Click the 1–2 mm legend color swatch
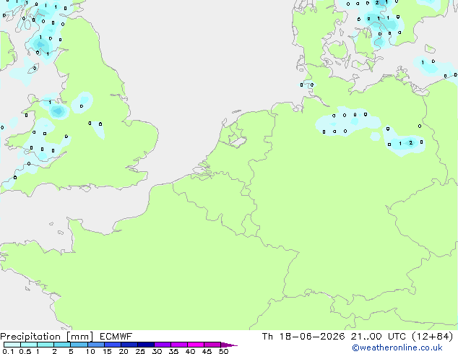The image size is (458, 354). (x=46, y=345)
